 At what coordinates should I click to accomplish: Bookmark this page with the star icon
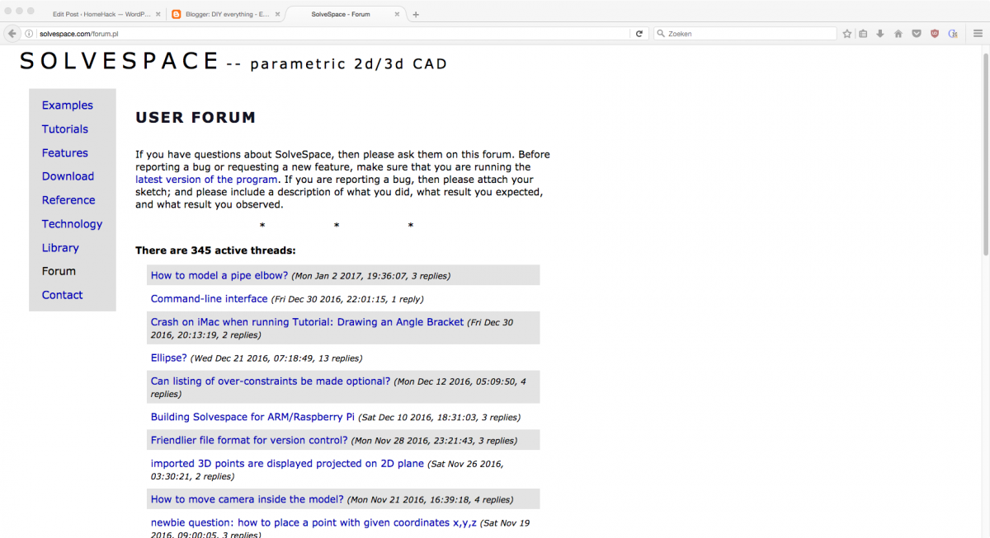coord(846,34)
